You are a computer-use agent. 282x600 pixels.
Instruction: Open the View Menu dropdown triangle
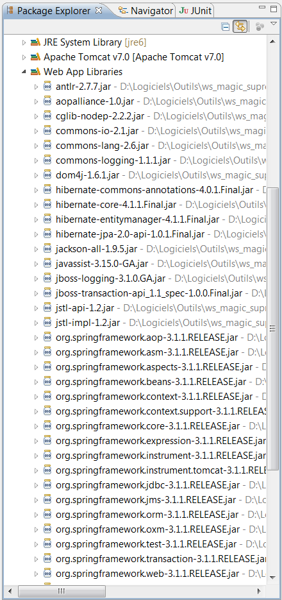tap(273, 24)
